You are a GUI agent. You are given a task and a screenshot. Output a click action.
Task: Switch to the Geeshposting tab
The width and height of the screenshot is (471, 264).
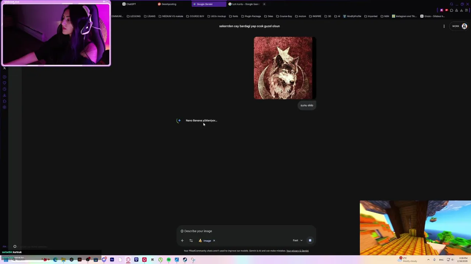click(167, 4)
